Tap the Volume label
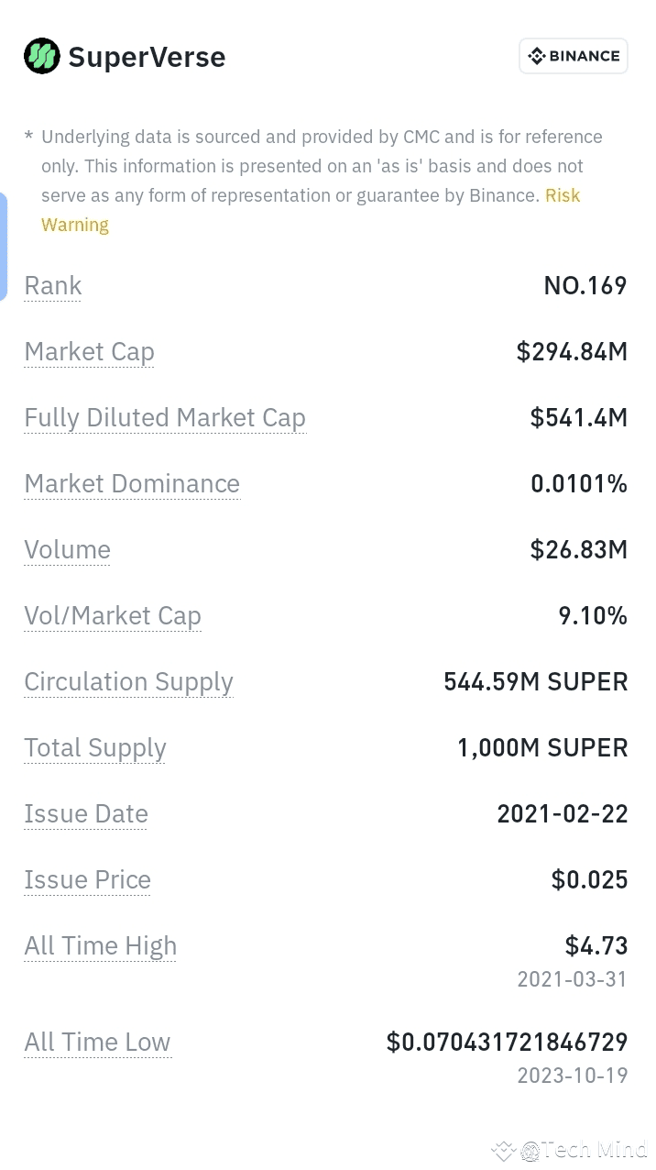This screenshot has width=656, height=1170. pos(67,550)
